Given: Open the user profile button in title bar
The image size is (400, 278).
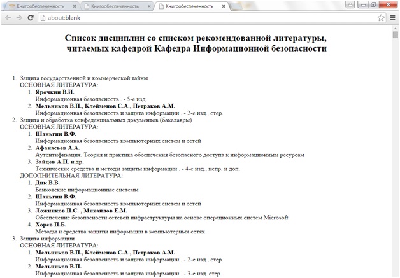Looking at the screenshot, I should tap(350, 4).
